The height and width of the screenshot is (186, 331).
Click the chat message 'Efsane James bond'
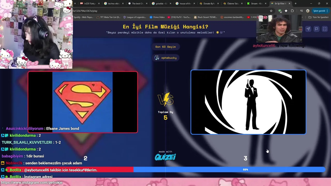coord(63,128)
